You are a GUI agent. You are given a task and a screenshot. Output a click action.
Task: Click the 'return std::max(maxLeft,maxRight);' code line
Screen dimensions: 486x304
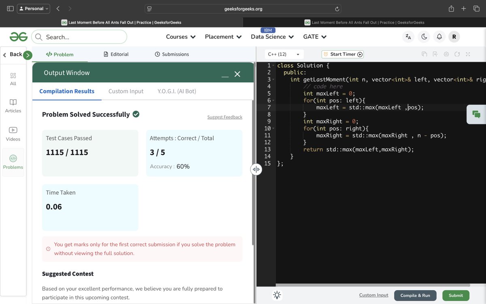tap(359, 150)
